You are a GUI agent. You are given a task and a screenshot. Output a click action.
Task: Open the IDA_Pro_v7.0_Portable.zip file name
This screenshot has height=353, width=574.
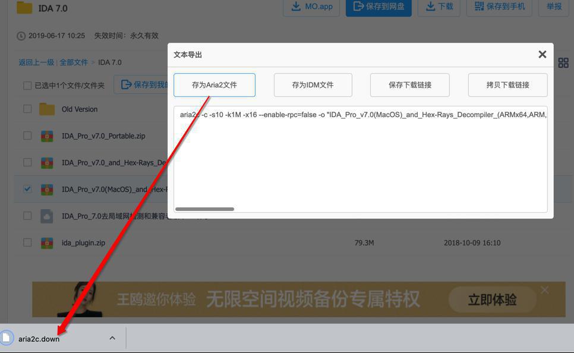[x=103, y=136]
